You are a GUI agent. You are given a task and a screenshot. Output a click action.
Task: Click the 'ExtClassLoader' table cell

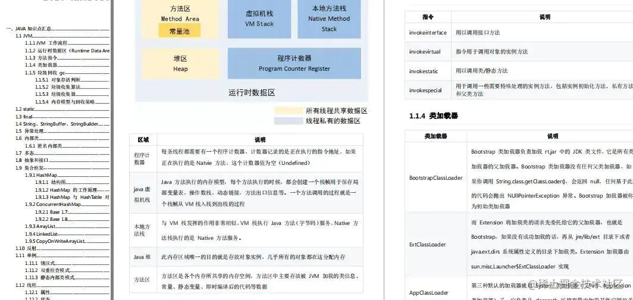pos(436,244)
